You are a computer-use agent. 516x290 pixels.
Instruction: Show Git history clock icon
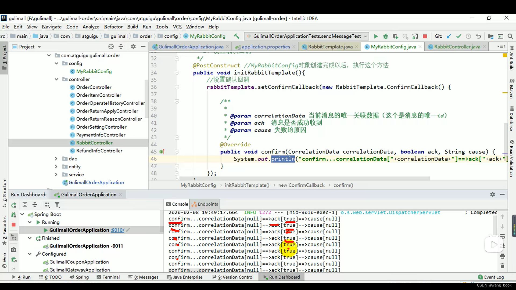point(468,36)
